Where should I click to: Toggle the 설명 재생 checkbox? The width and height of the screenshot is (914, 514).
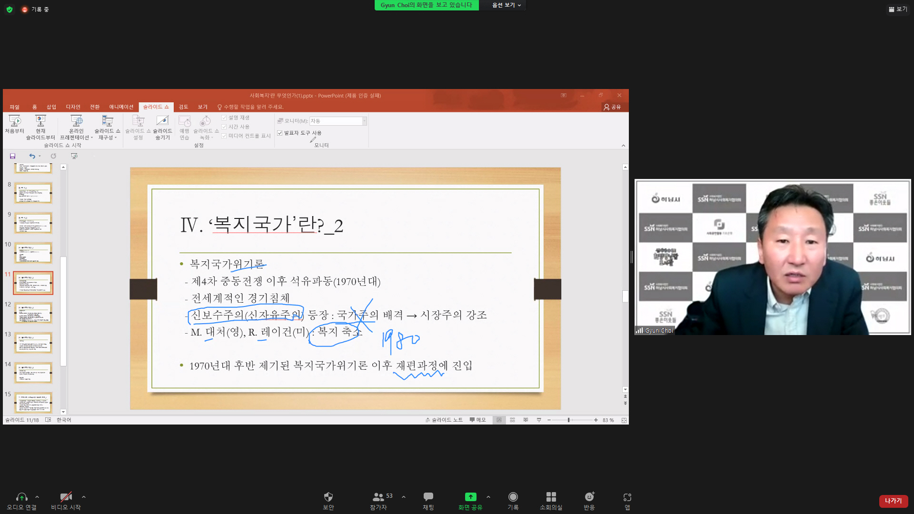pos(224,118)
